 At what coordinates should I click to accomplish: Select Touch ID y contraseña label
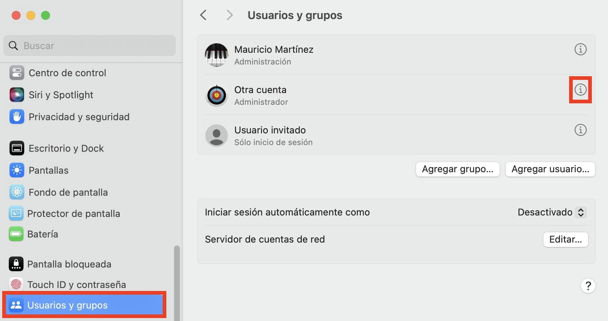tap(77, 285)
